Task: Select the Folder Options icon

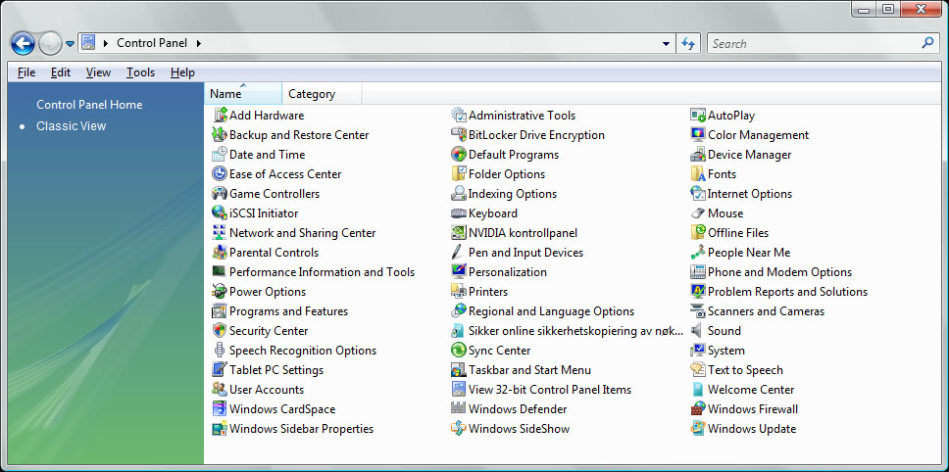Action: click(x=459, y=174)
